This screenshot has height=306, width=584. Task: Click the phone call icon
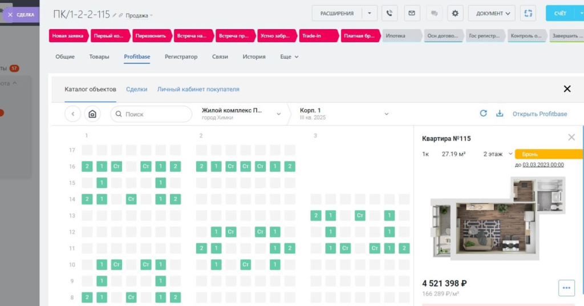click(390, 13)
